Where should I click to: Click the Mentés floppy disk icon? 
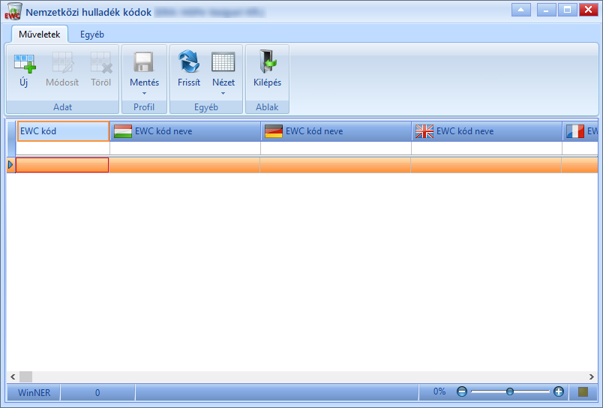tap(144, 62)
